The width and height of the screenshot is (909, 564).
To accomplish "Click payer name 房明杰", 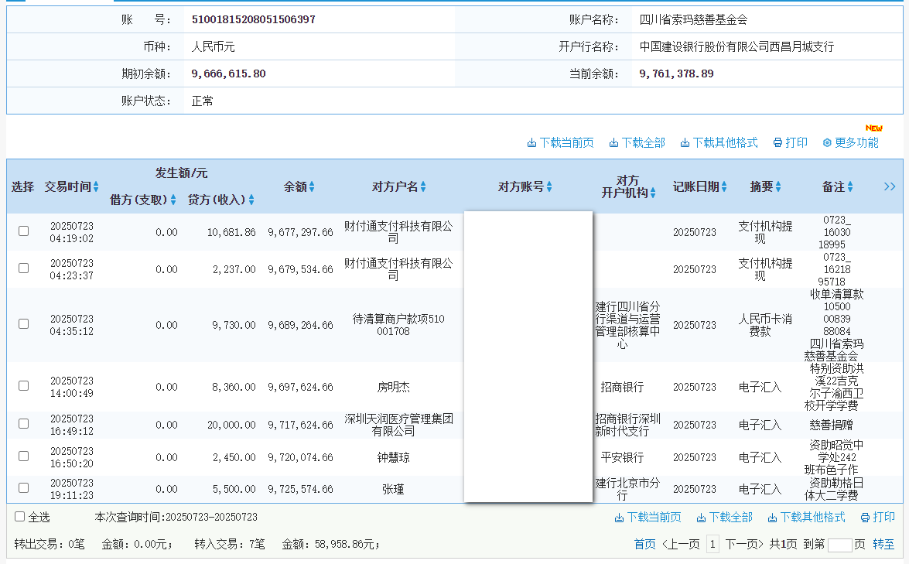I will click(x=393, y=387).
